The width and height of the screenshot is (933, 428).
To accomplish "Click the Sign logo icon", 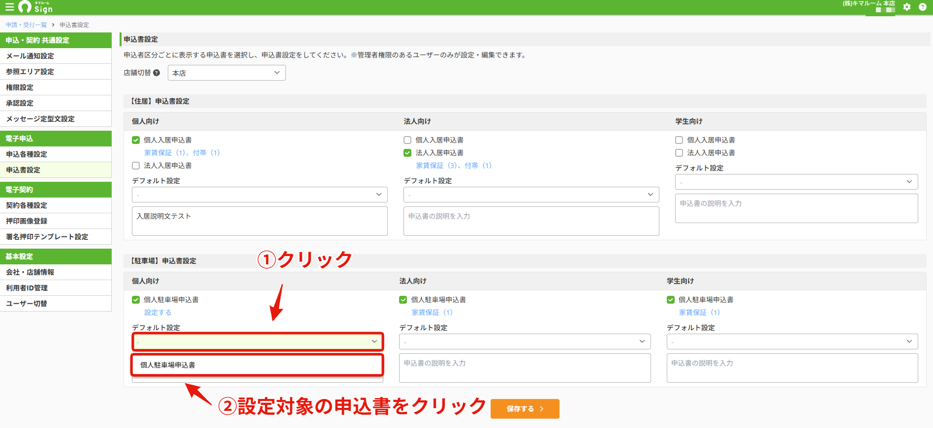I will click(x=25, y=7).
